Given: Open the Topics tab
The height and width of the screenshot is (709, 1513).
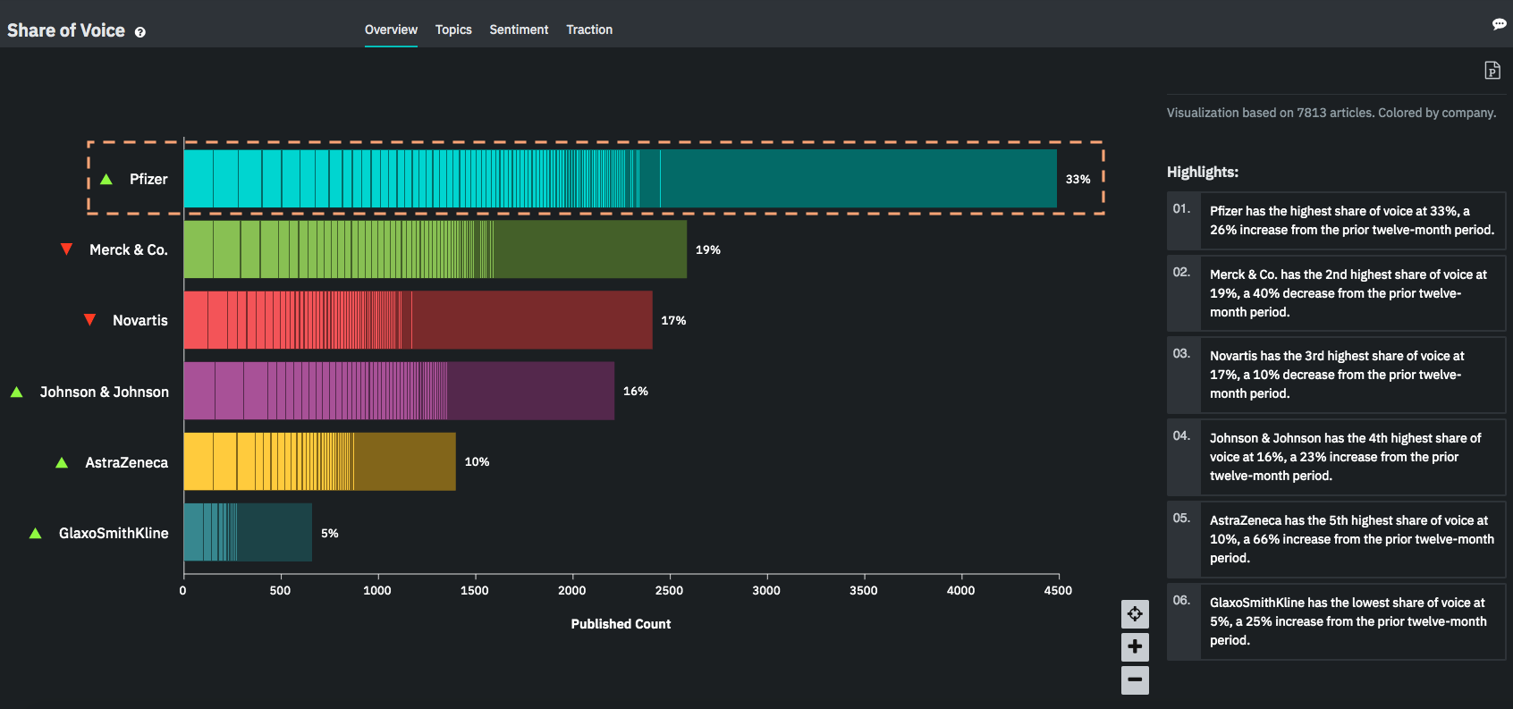Looking at the screenshot, I should 453,30.
